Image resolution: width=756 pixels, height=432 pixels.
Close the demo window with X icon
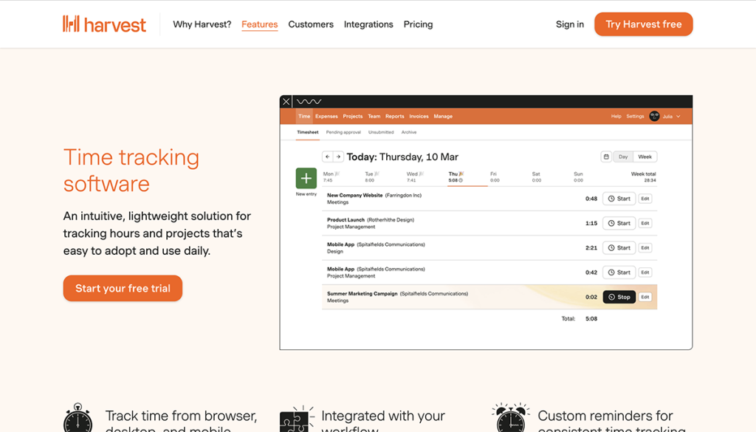[286, 101]
